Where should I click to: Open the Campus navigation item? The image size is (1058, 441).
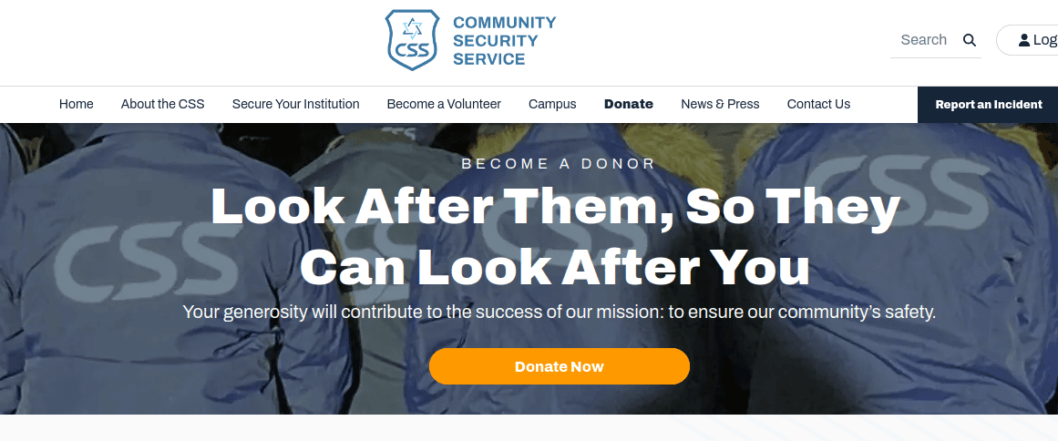[552, 104]
